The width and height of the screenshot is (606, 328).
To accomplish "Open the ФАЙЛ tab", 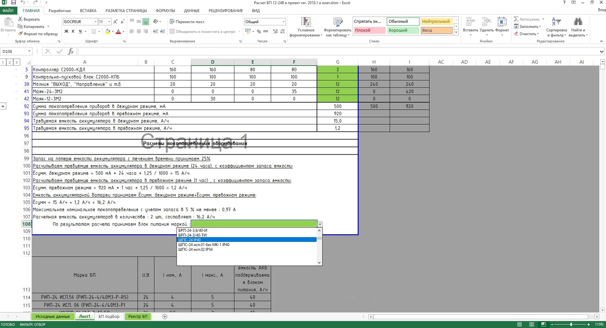I will click(x=8, y=11).
